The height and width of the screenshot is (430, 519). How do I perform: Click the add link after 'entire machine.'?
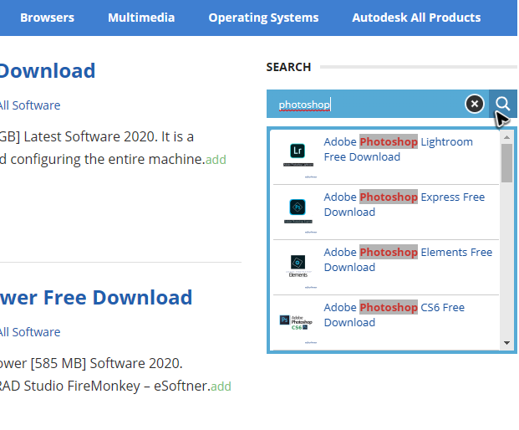216,160
